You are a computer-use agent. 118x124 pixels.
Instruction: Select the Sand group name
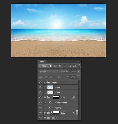[x=54, y=118]
